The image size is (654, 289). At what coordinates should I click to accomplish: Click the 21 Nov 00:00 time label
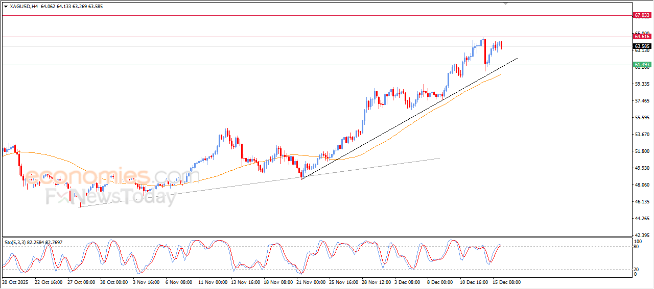point(310,282)
